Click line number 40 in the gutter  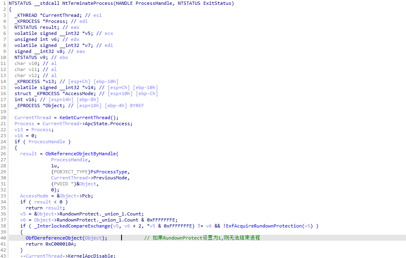pos(4,238)
